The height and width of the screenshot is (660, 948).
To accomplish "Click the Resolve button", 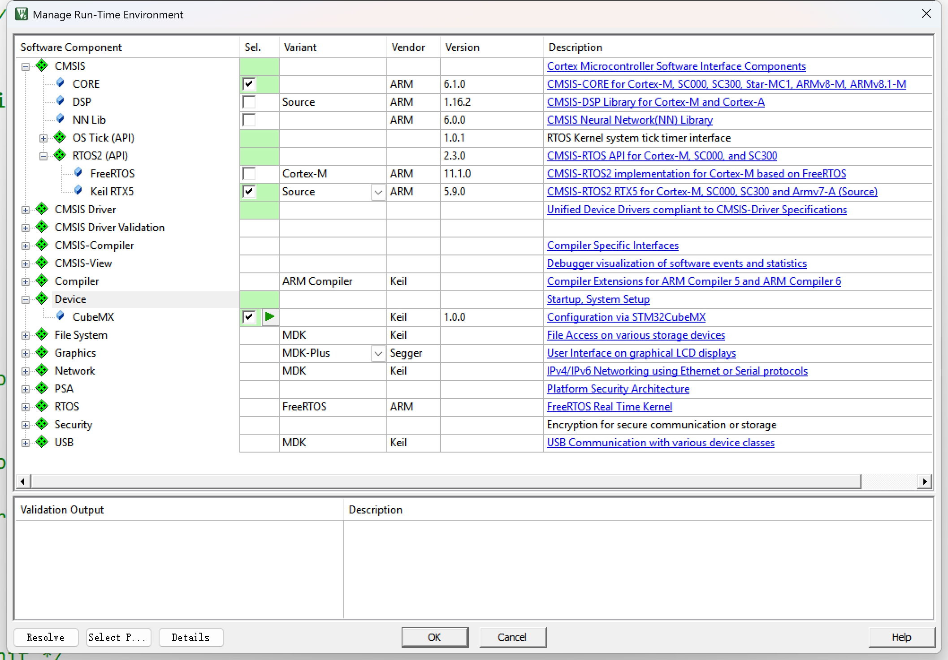I will pyautogui.click(x=46, y=637).
